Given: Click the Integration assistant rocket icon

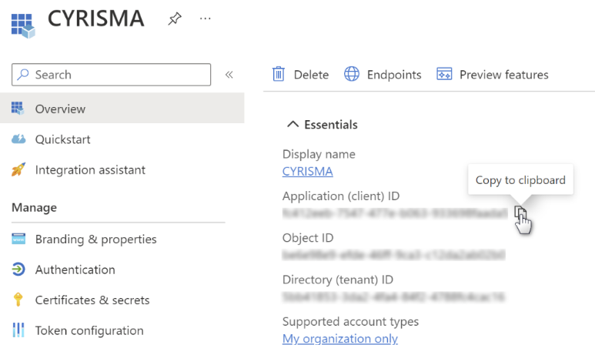Looking at the screenshot, I should point(18,169).
